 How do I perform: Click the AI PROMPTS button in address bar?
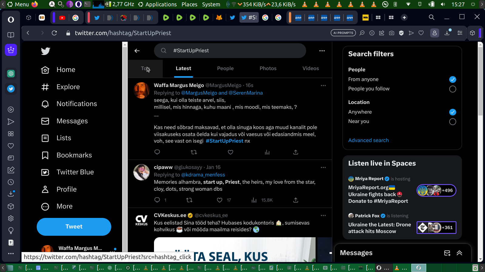pos(343,33)
